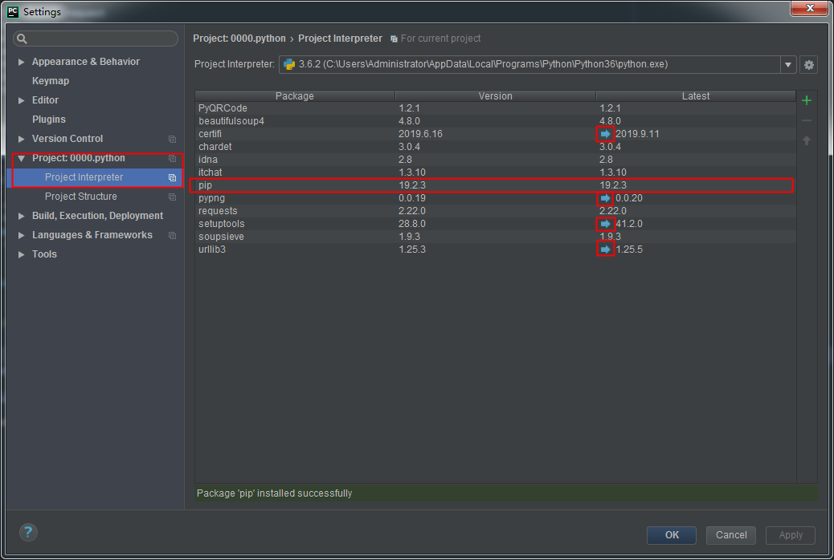Upgrade urllib3 using the blue arrow icon
This screenshot has height=560, width=834.
[x=605, y=249]
